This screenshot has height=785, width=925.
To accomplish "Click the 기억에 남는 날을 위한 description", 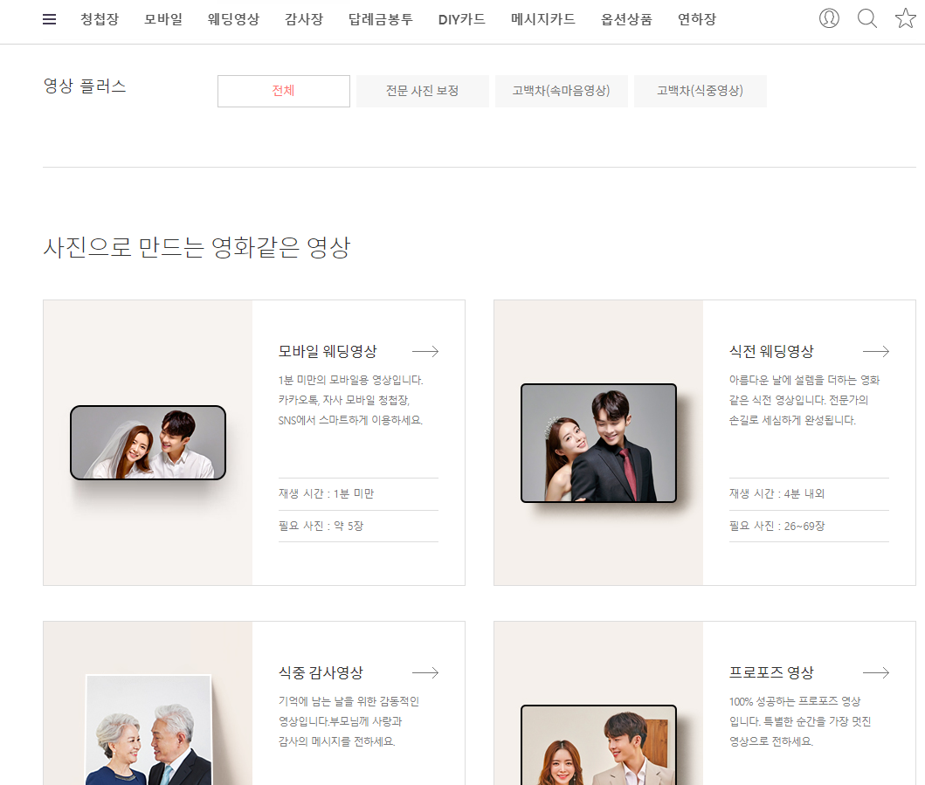I will pyautogui.click(x=349, y=720).
